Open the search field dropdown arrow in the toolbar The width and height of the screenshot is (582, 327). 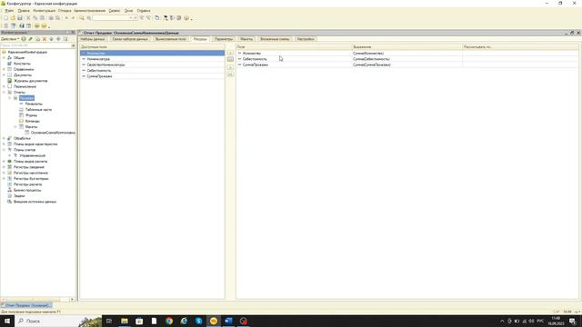tap(131, 18)
